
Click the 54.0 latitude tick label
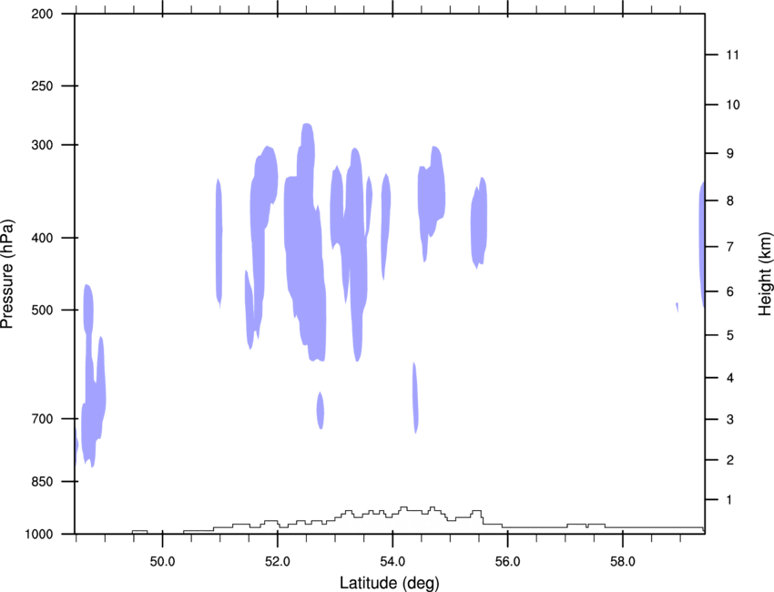(x=392, y=562)
